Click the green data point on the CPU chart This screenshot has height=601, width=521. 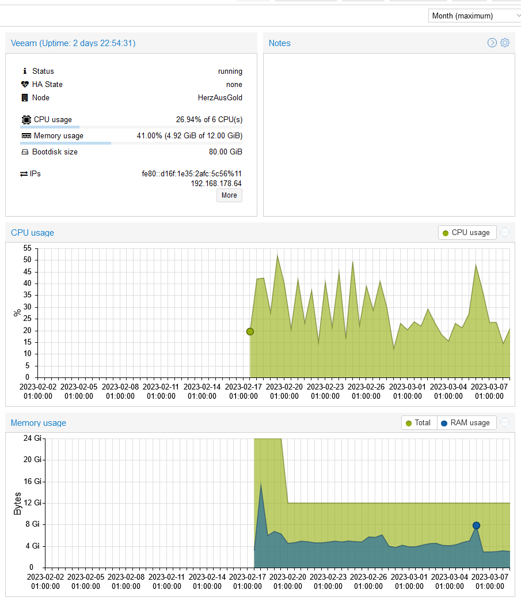pyautogui.click(x=250, y=331)
